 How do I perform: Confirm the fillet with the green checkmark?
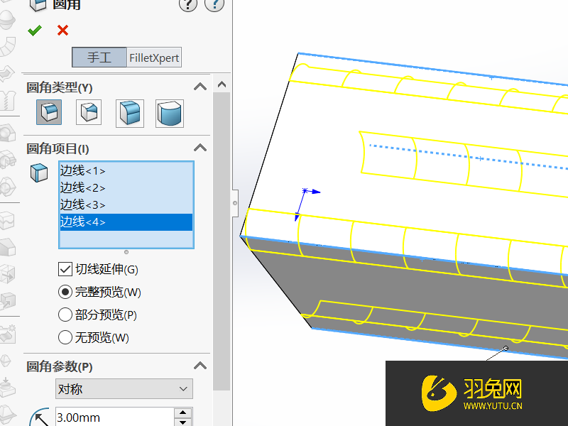[x=35, y=31]
